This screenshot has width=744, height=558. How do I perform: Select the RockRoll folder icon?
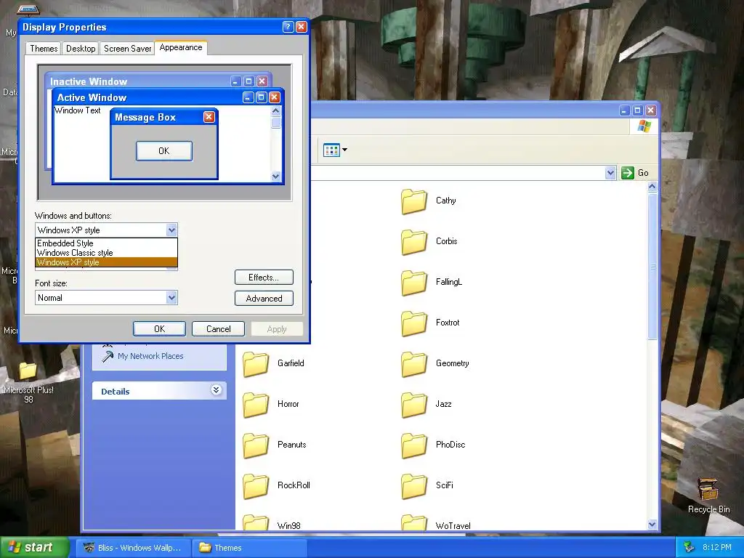point(256,486)
